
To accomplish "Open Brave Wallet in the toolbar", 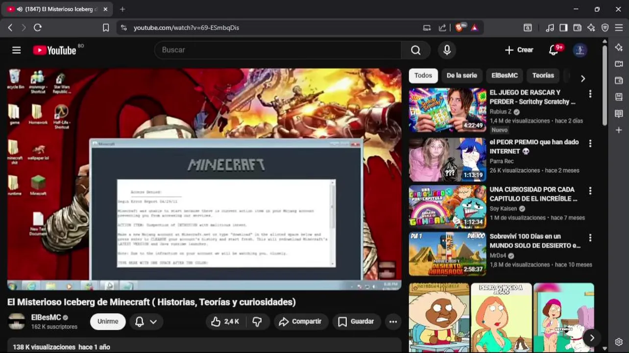I will point(578,28).
